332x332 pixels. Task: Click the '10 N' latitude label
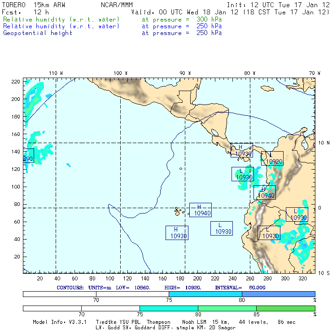point(324,143)
